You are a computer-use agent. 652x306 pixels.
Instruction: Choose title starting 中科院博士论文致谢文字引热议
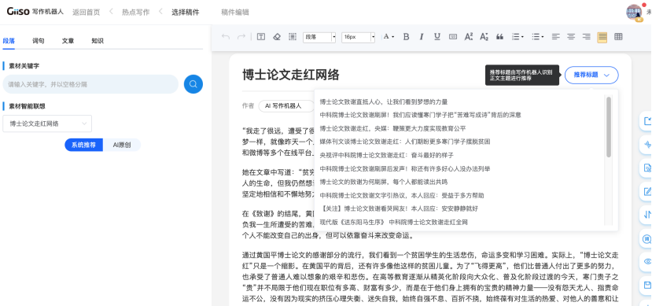(402, 195)
